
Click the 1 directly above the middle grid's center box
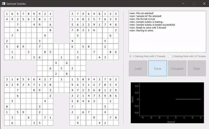[x=61, y=57]
